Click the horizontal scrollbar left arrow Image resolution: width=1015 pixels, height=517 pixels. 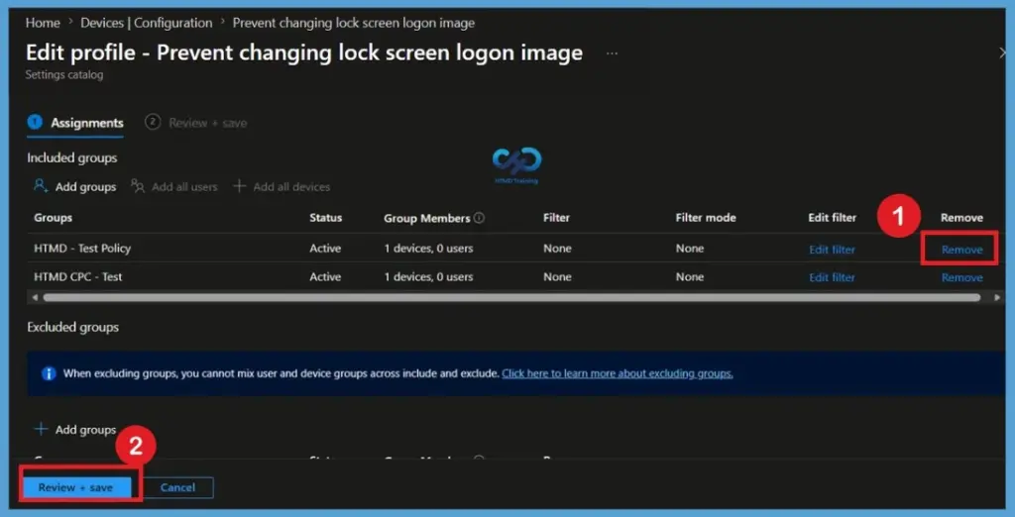point(35,298)
